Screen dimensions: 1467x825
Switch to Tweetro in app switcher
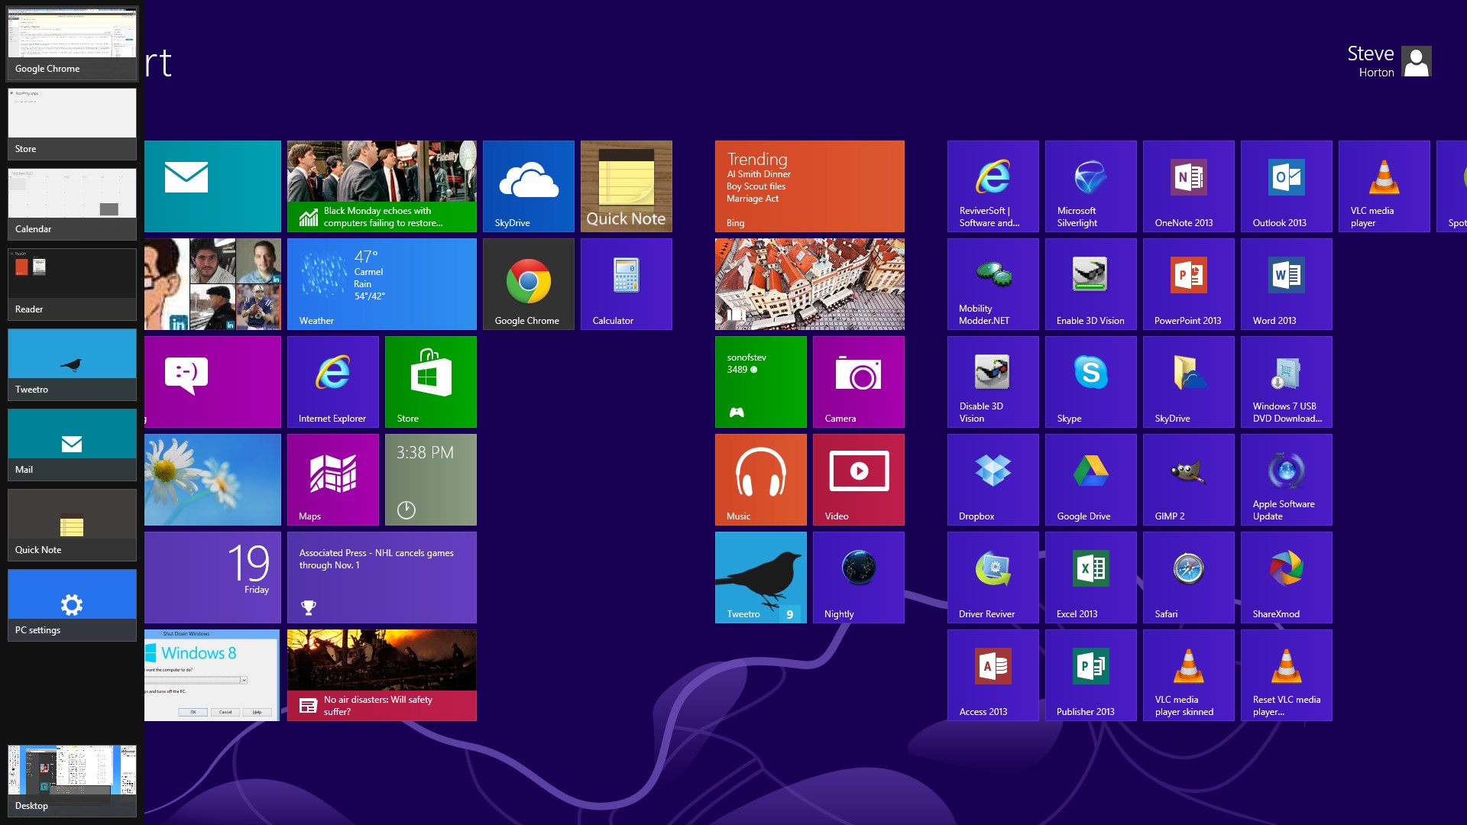(72, 364)
